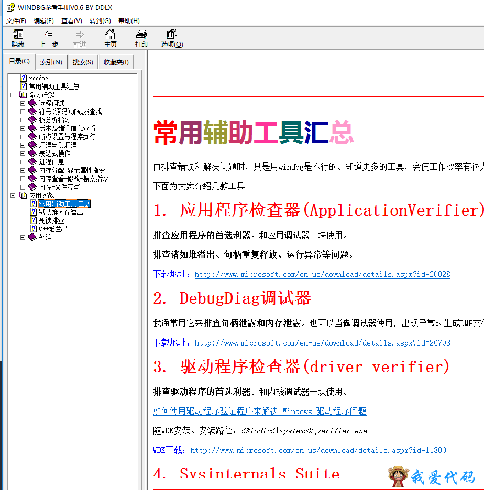Open the 查看(V) menu
The width and height of the screenshot is (484, 490).
[x=72, y=20]
